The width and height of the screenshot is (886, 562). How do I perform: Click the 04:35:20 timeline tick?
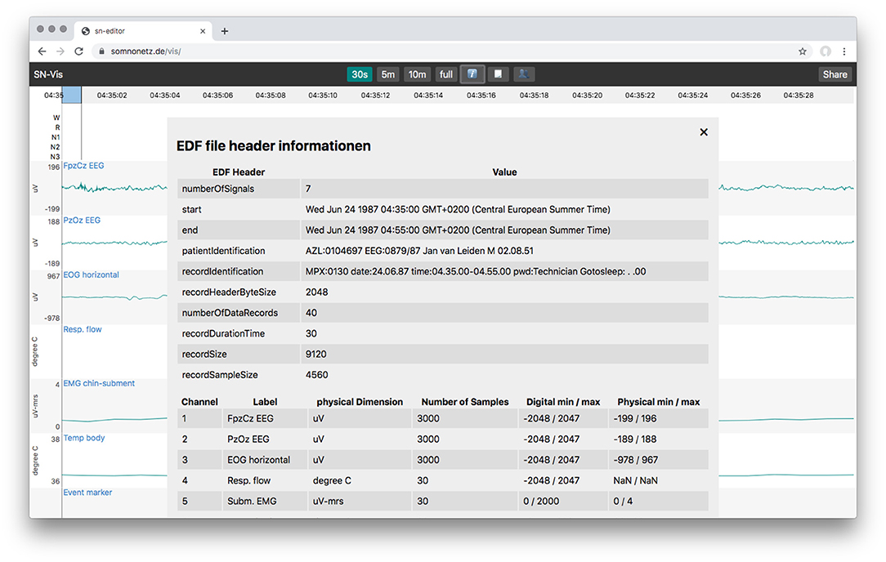point(587,95)
